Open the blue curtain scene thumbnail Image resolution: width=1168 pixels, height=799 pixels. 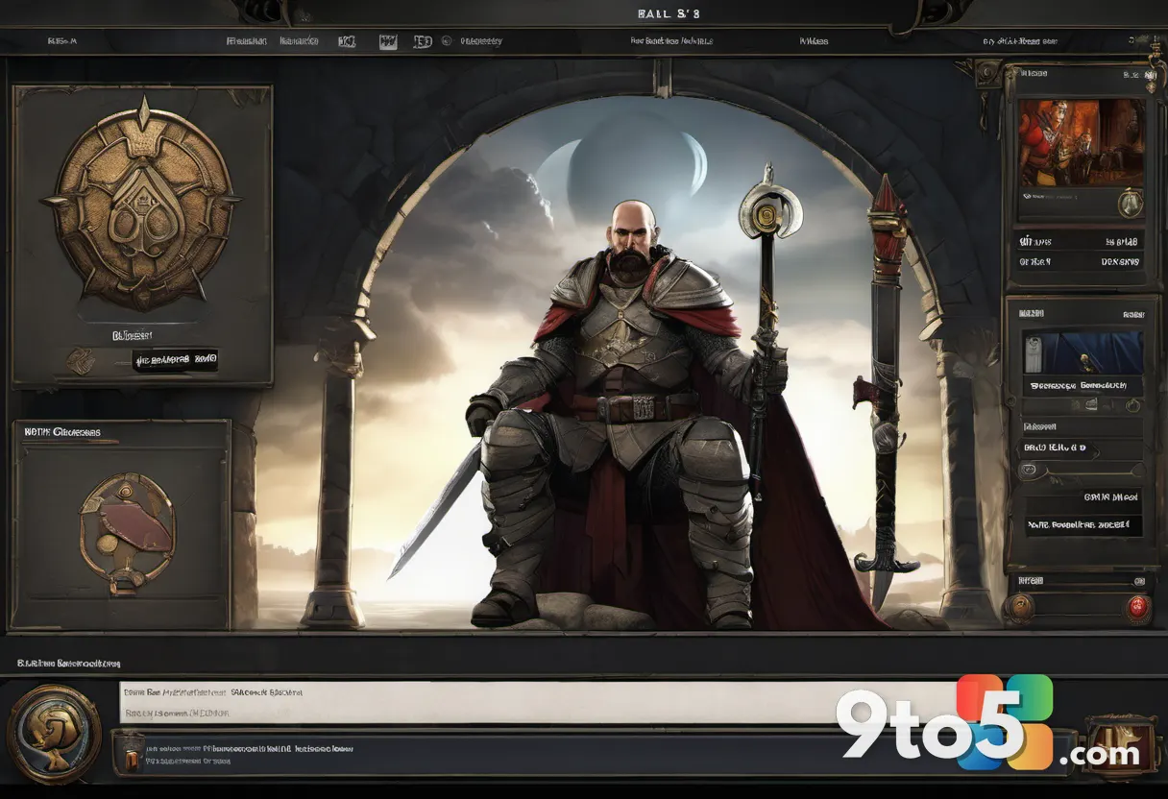(x=1082, y=352)
